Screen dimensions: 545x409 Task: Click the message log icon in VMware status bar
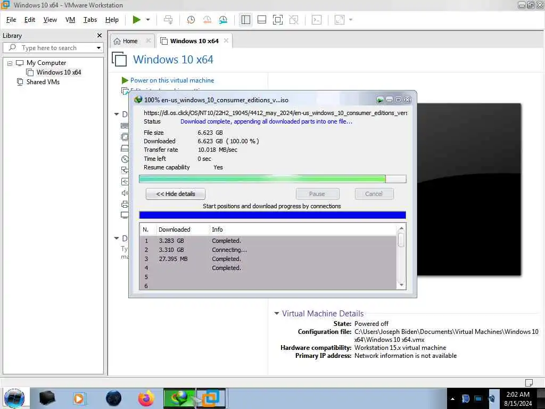(x=529, y=382)
